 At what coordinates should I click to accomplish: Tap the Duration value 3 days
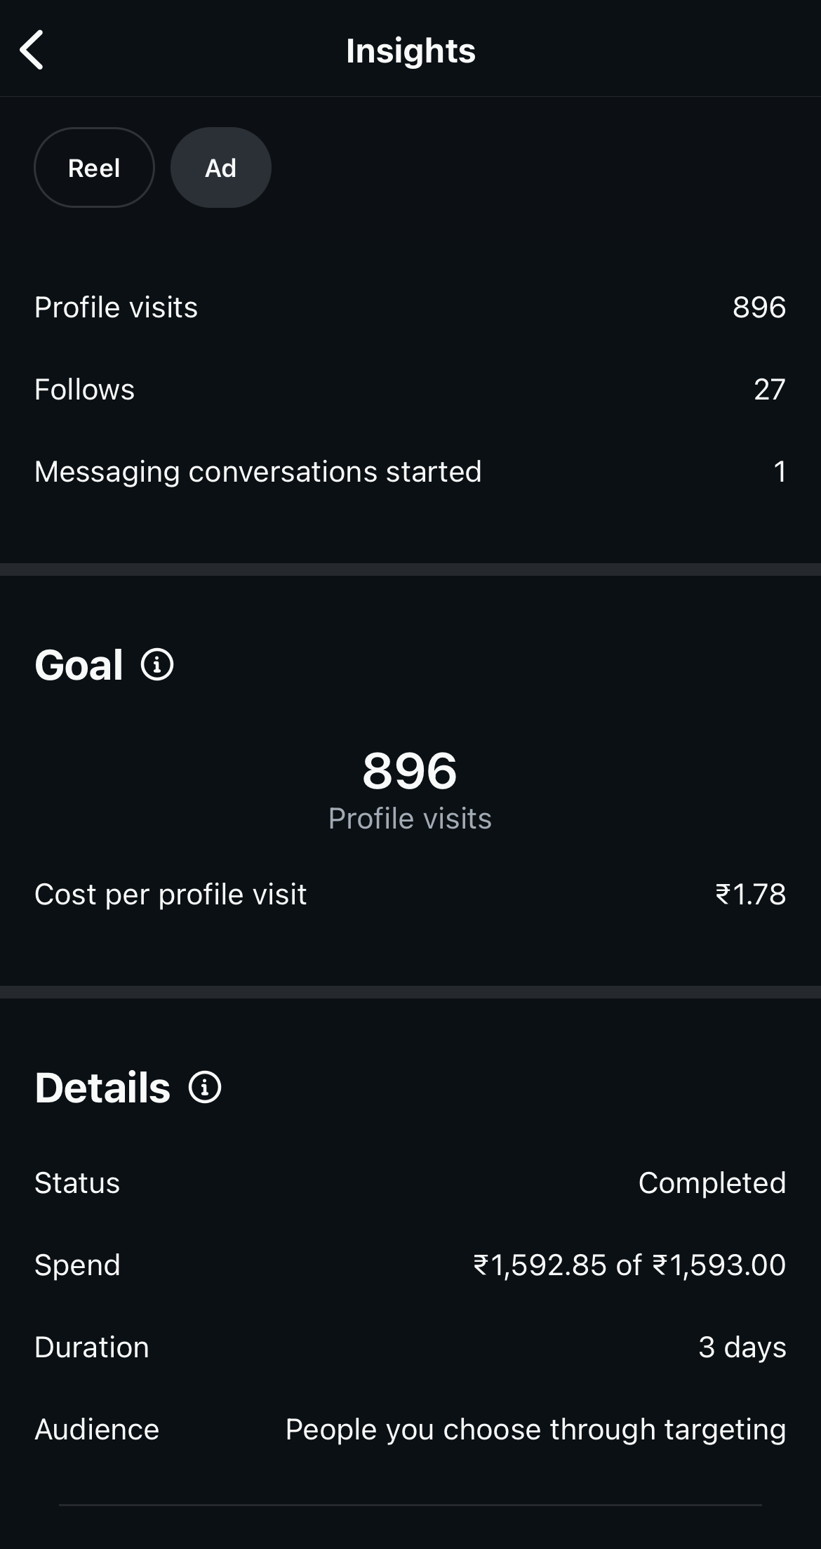click(742, 1347)
